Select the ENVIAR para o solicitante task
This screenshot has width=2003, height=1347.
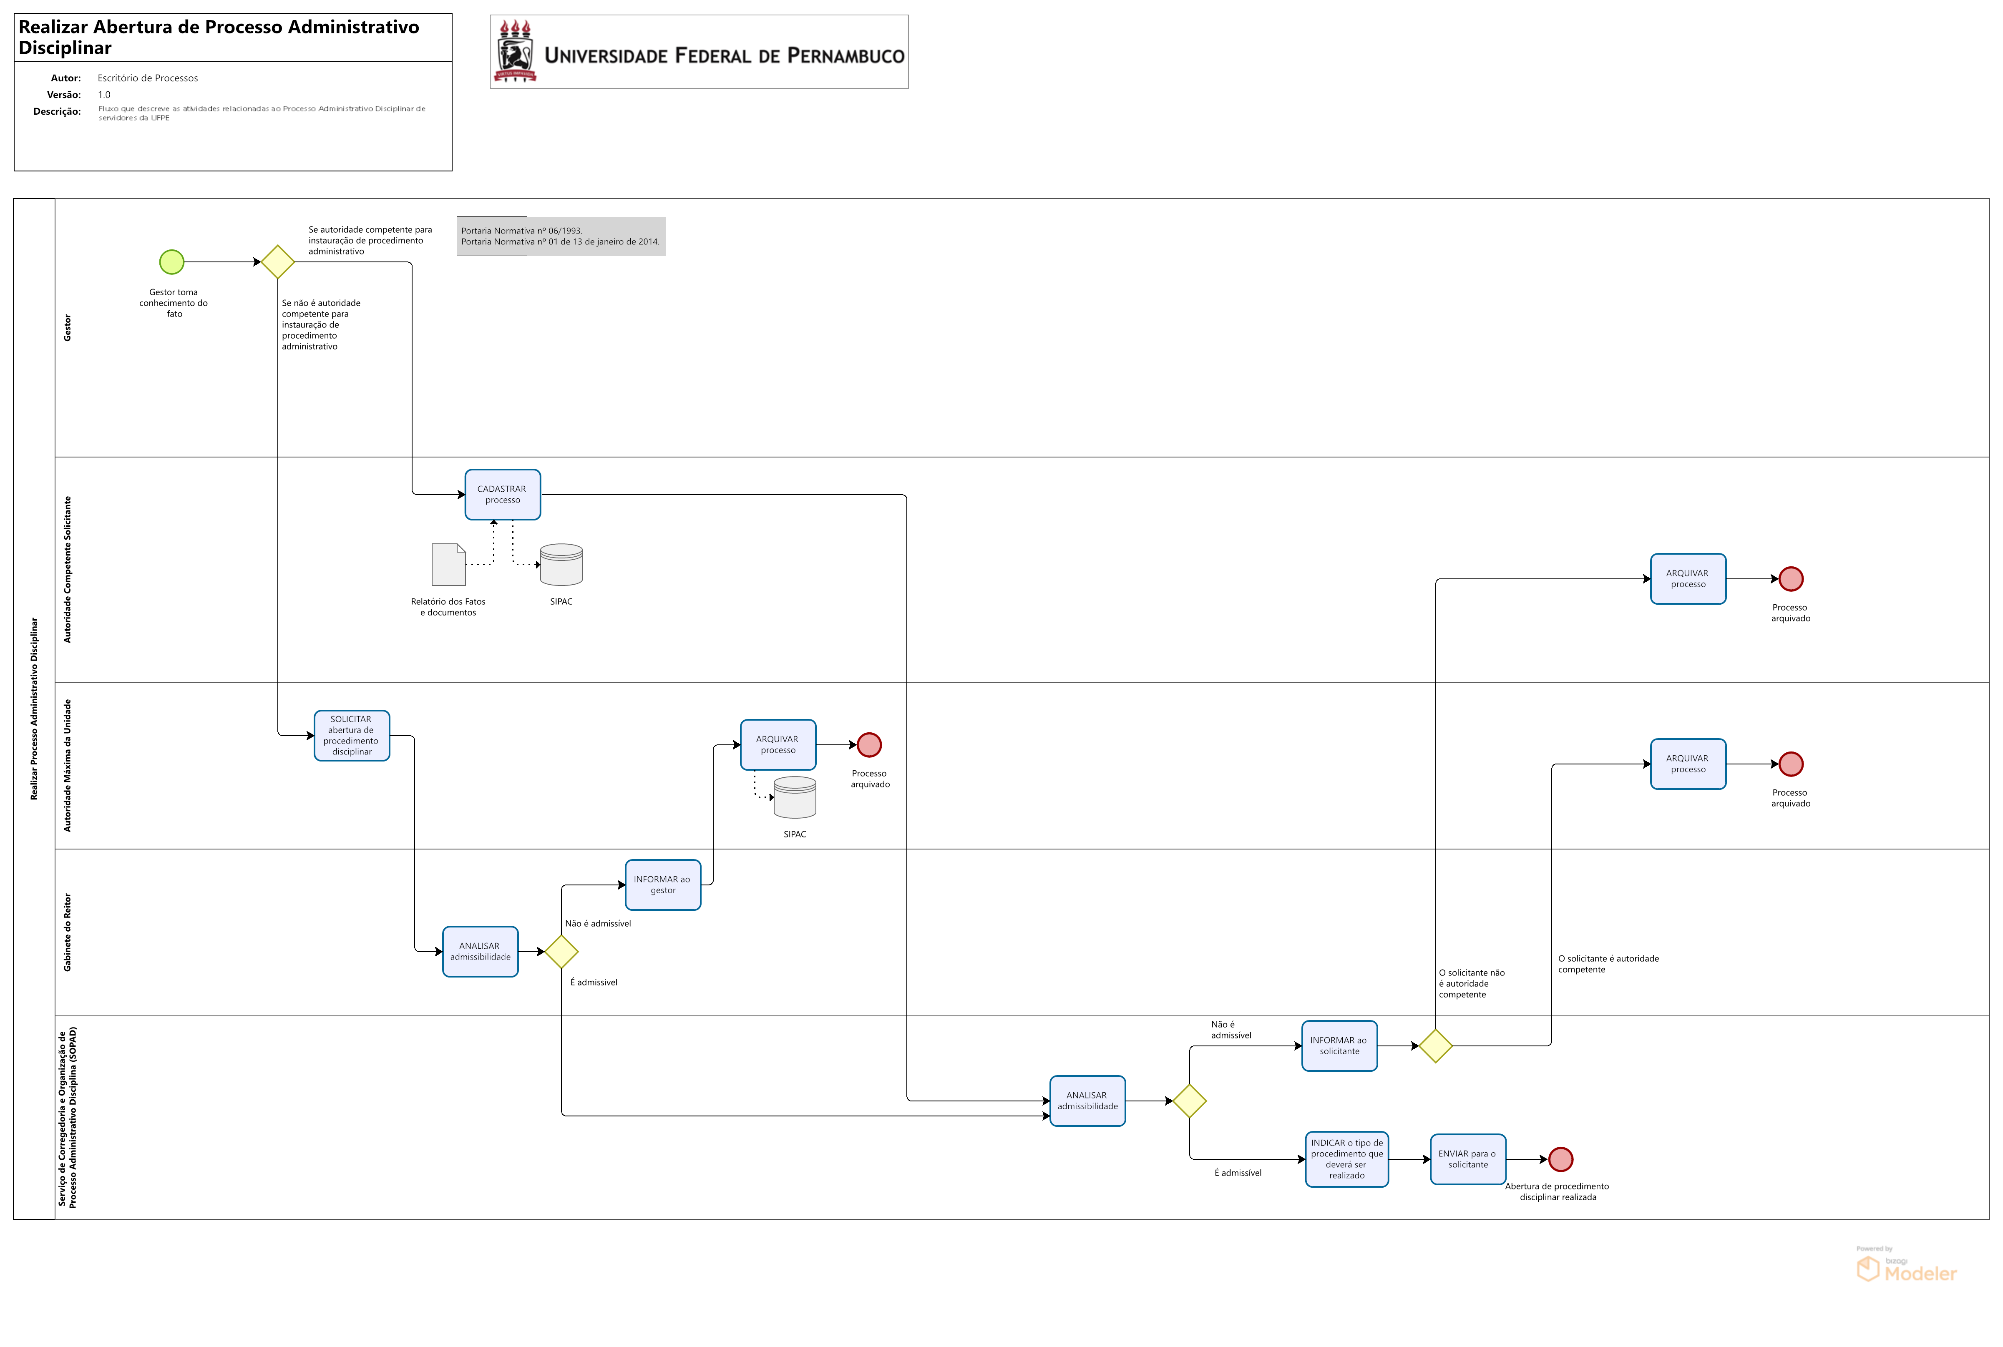[x=1468, y=1160]
